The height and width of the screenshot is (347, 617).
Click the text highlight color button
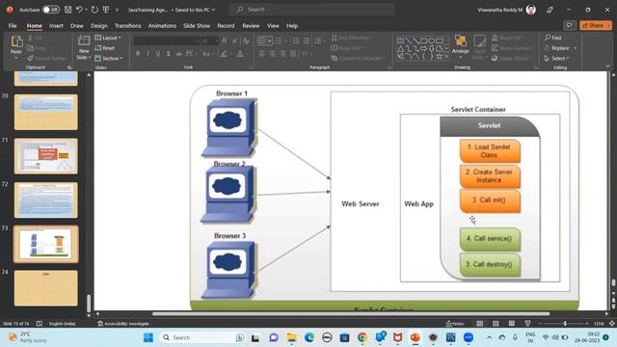pos(224,54)
